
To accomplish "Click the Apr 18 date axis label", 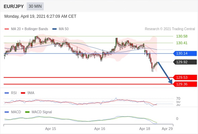I will (145, 129).
